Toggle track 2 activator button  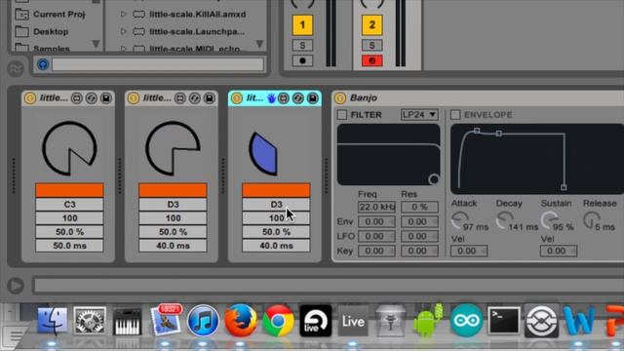click(372, 24)
